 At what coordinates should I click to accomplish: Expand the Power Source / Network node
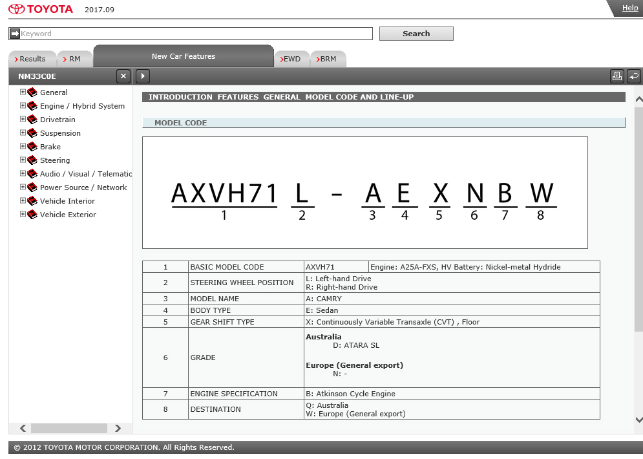23,187
